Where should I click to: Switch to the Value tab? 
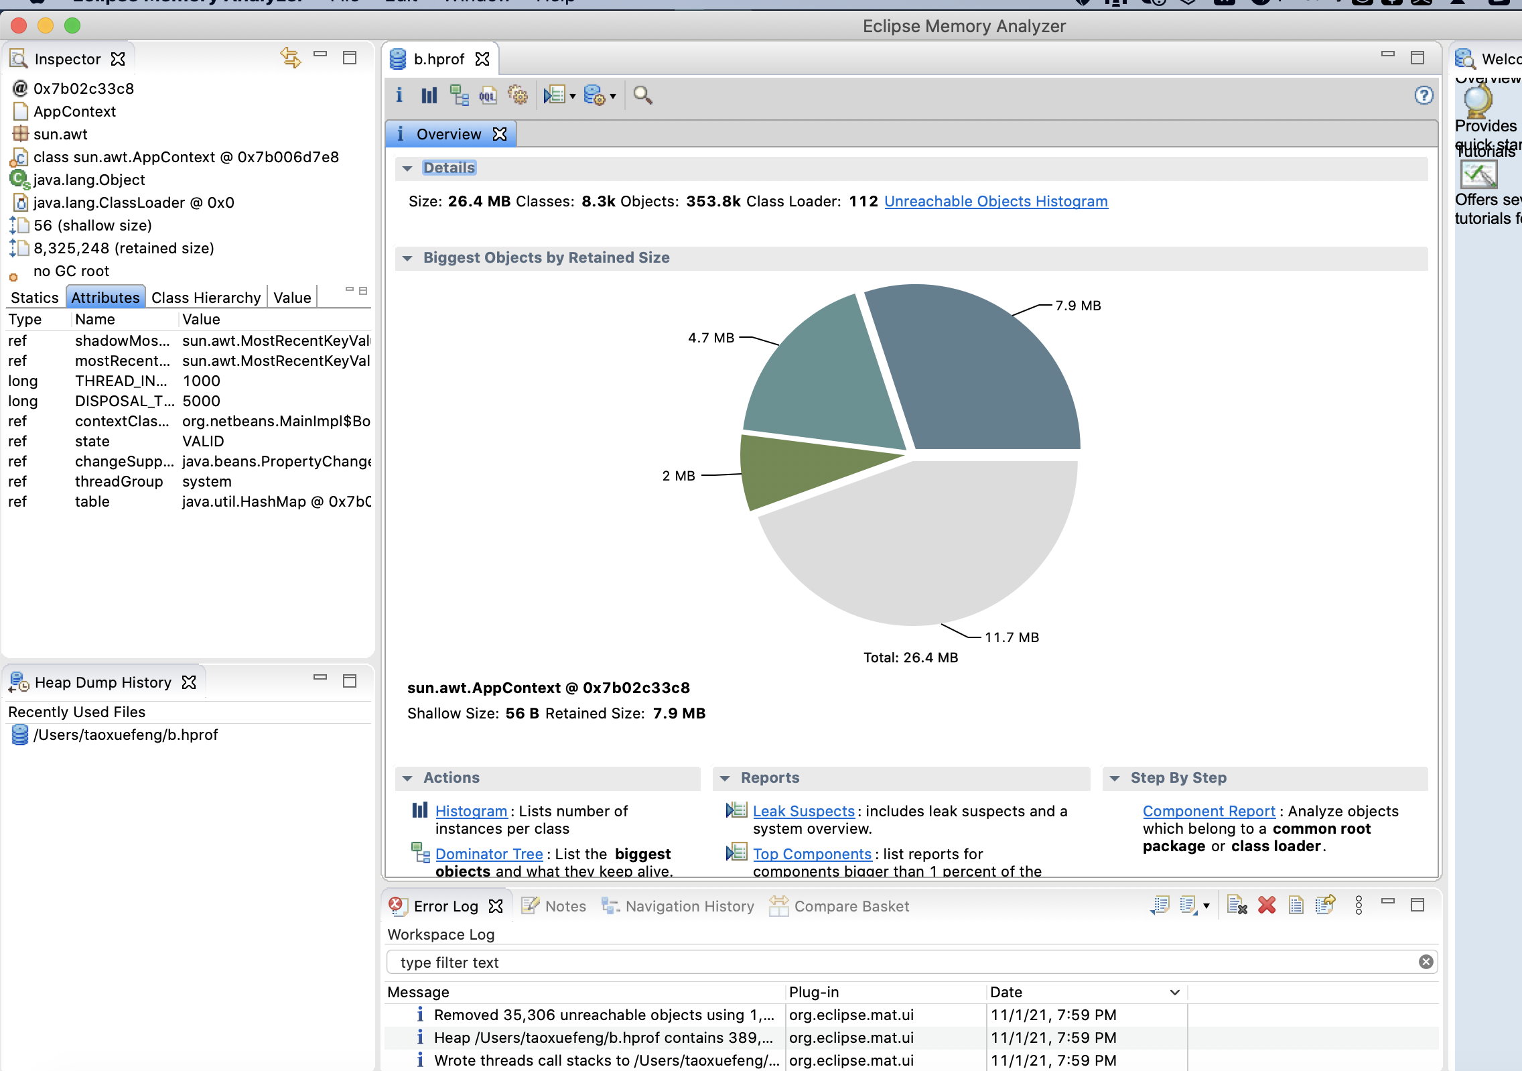click(292, 298)
